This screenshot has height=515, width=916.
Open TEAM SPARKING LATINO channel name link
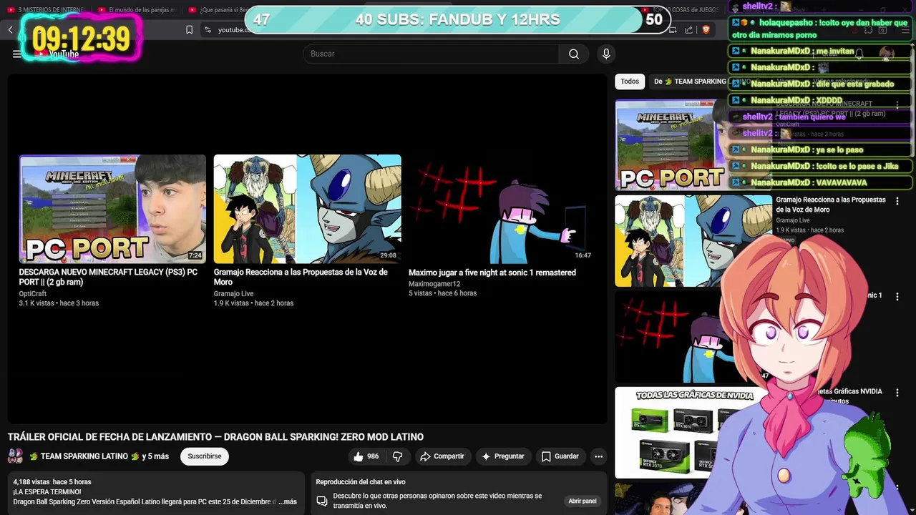pyautogui.click(x=84, y=456)
